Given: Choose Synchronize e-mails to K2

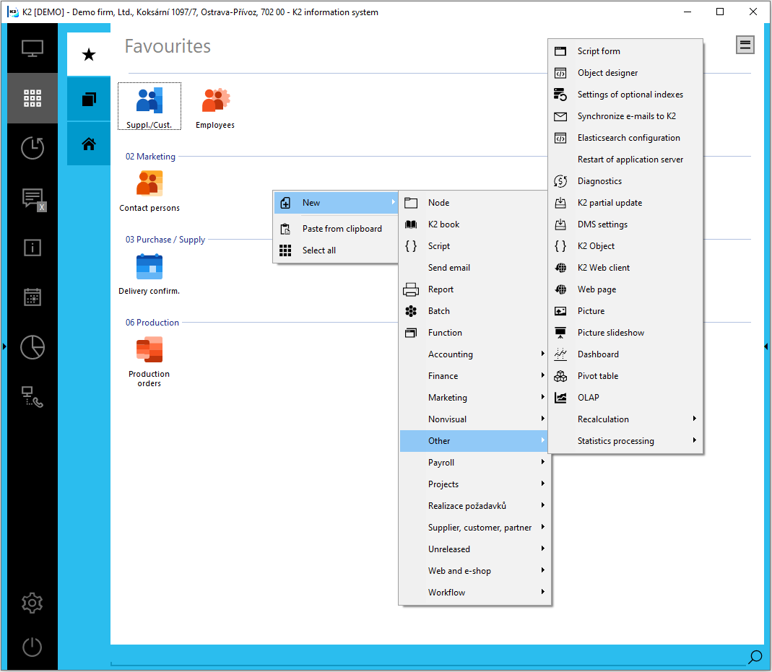Looking at the screenshot, I should 625,116.
